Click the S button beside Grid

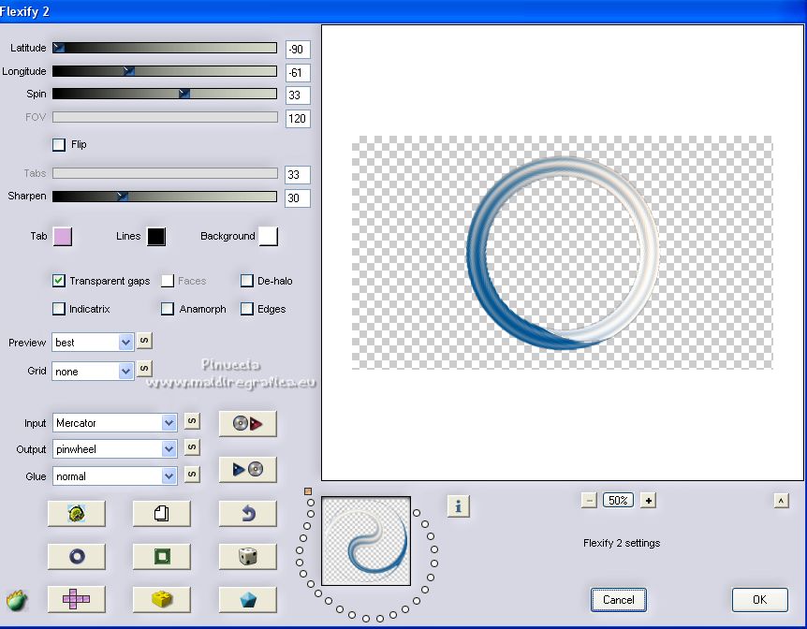point(144,369)
